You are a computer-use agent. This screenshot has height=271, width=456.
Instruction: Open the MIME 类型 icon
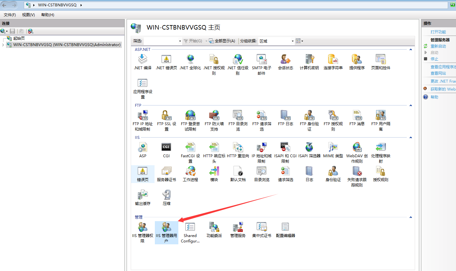coord(333,150)
